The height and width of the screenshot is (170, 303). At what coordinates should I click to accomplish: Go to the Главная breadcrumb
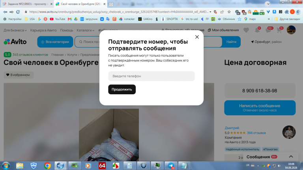(x=57, y=55)
